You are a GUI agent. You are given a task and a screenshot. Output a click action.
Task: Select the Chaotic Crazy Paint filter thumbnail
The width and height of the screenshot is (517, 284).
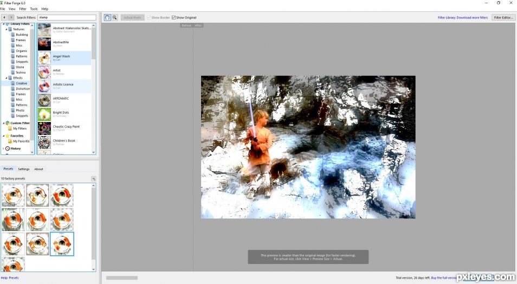pyautogui.click(x=44, y=128)
